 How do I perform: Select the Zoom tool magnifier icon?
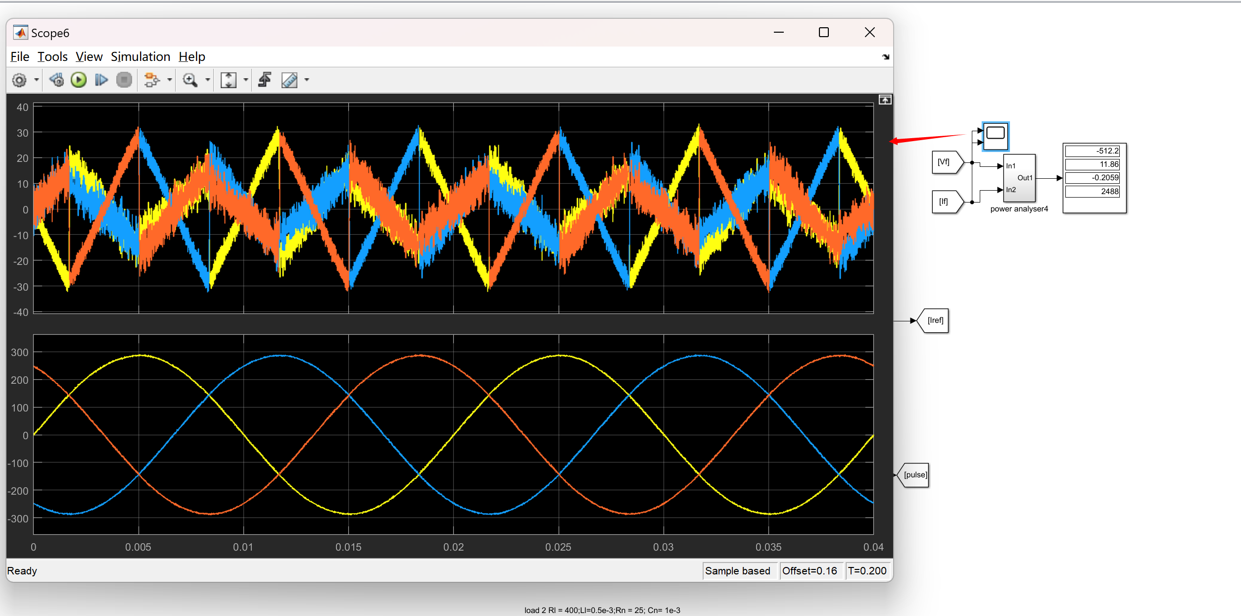(190, 80)
